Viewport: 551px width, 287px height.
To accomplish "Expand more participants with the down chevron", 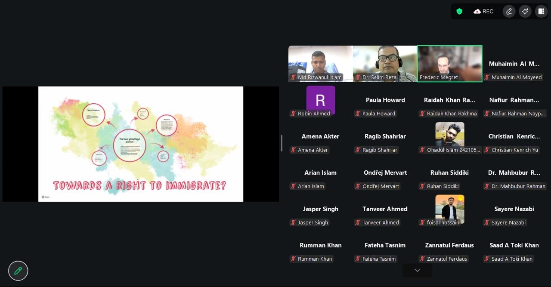I will 417,270.
